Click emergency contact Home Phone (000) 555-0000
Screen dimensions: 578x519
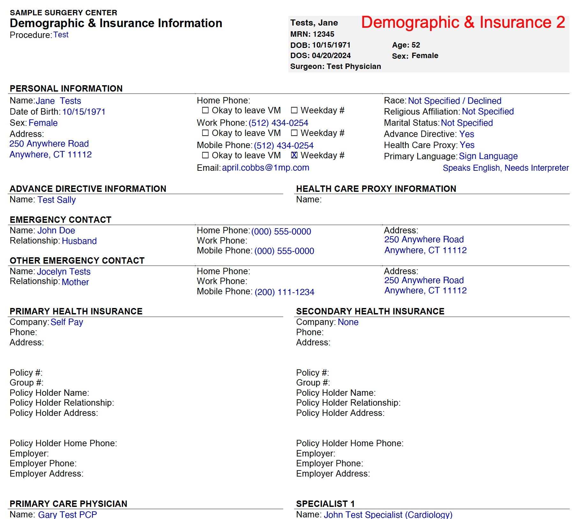[x=281, y=231]
